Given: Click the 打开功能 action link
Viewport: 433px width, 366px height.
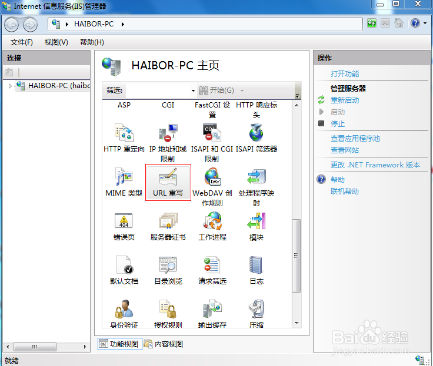Looking at the screenshot, I should coord(345,74).
